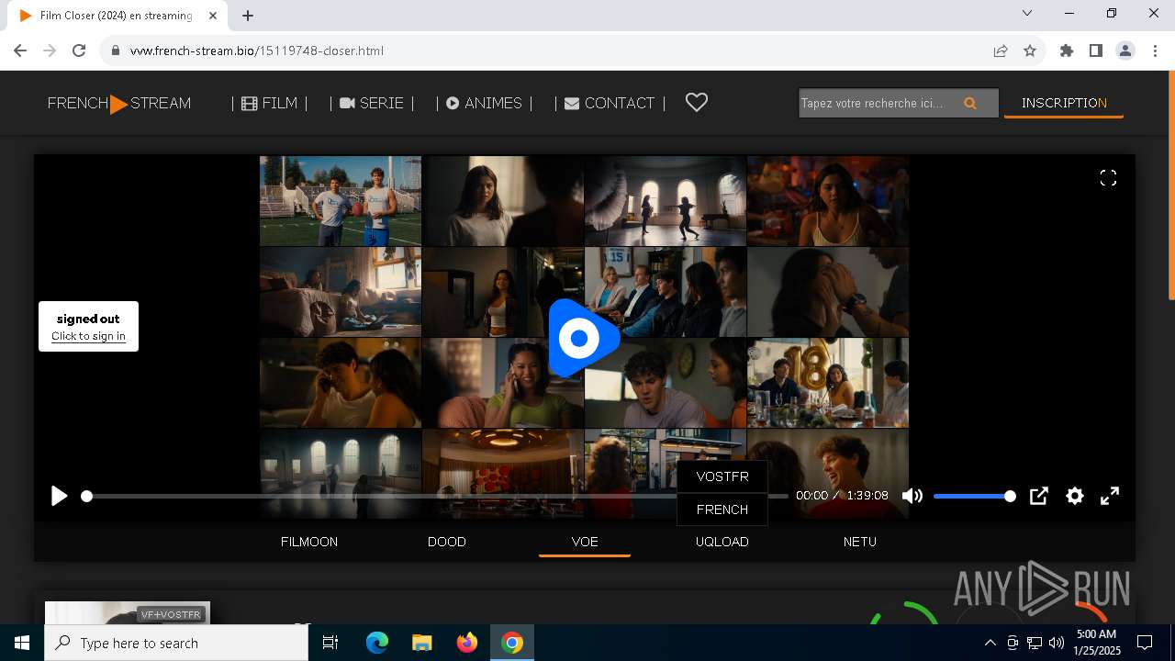Click the French Stream logo

coord(119,104)
